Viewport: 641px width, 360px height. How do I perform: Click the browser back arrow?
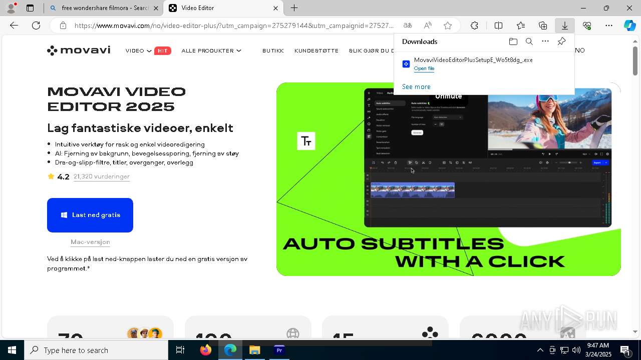(x=14, y=25)
